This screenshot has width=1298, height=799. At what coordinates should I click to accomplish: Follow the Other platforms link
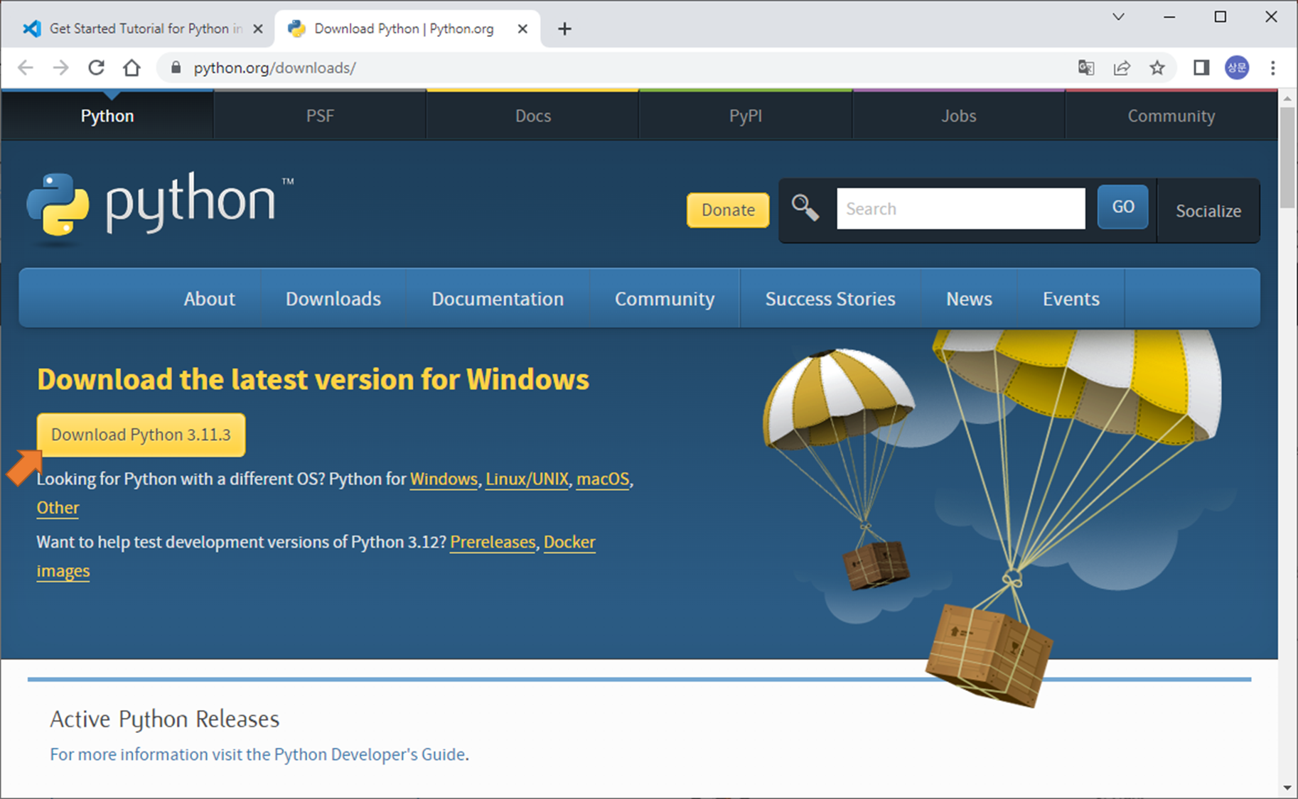click(58, 508)
